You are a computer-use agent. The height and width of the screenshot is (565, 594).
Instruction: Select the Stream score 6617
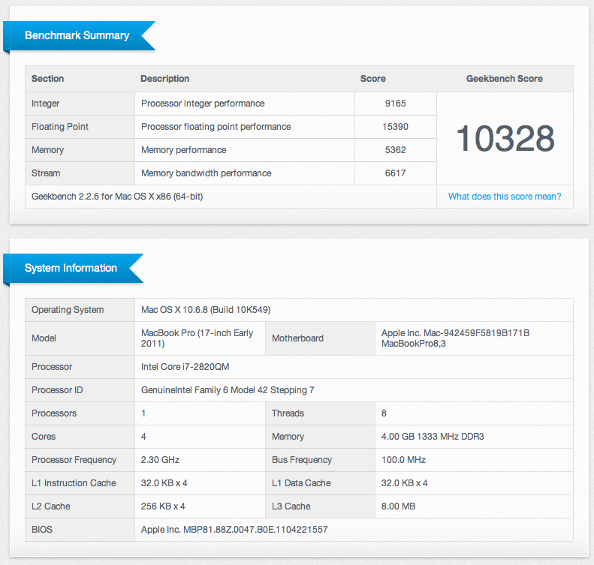pos(396,173)
